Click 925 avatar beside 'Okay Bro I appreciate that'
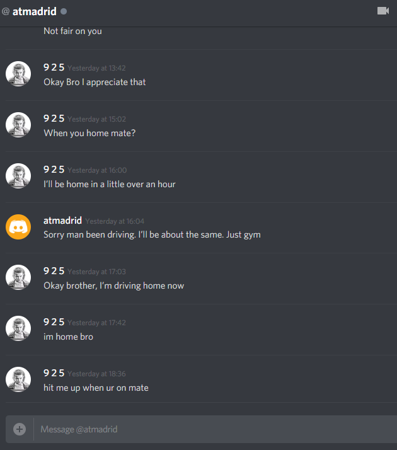The height and width of the screenshot is (450, 397). point(18,74)
